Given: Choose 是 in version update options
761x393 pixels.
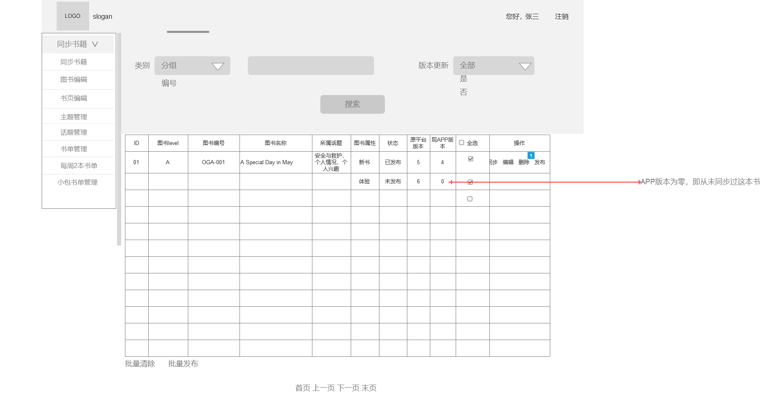Looking at the screenshot, I should coord(464,79).
